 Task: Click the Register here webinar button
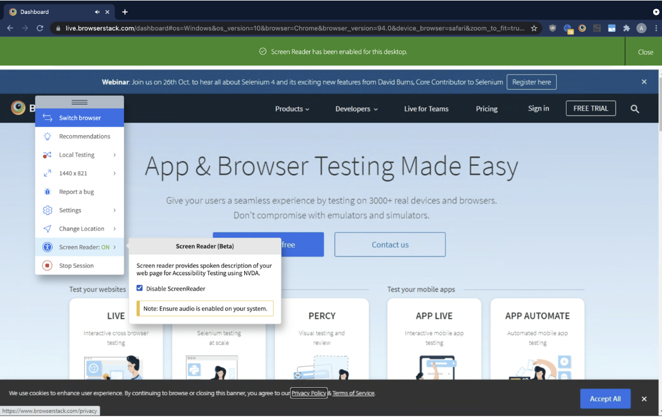(x=531, y=82)
